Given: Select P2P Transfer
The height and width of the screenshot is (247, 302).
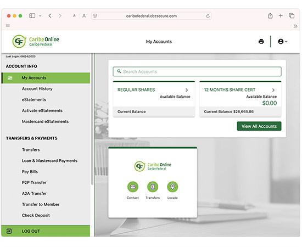Looking at the screenshot, I should pyautogui.click(x=34, y=183).
